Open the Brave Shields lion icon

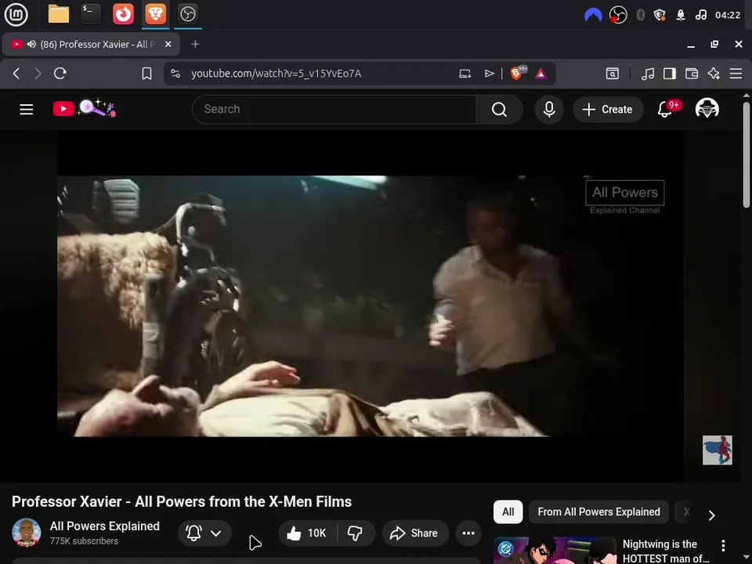[x=518, y=73]
